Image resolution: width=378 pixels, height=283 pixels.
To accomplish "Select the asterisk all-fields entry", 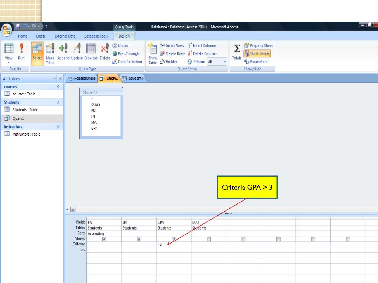I will coord(92,99).
